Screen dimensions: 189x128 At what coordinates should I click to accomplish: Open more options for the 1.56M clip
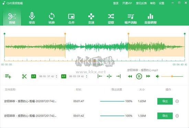(x=177, y=116)
